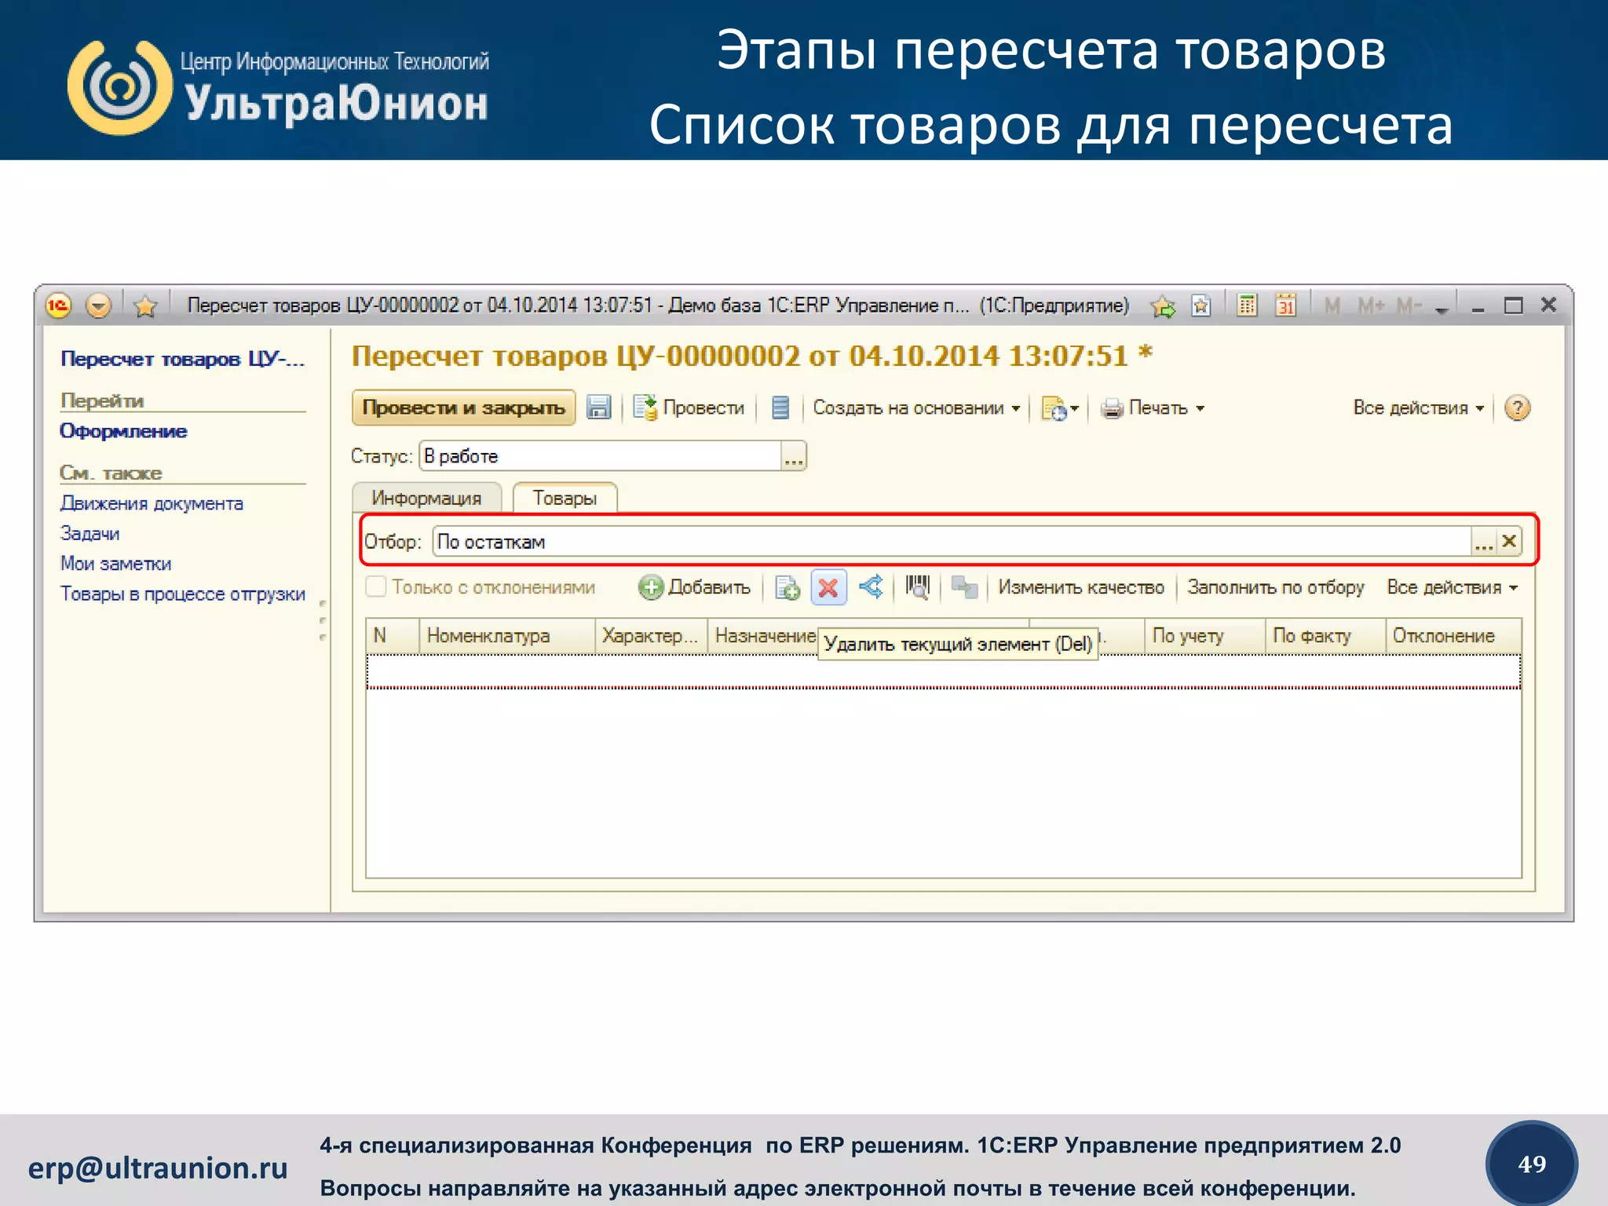The width and height of the screenshot is (1608, 1206).
Task: Open status selection ellipsis button
Action: (794, 456)
